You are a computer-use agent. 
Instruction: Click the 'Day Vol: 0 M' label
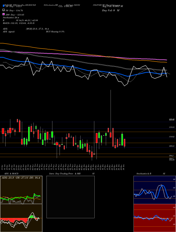pos(111,10)
